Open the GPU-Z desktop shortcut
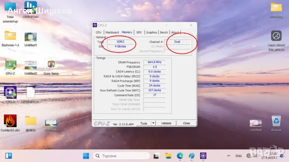 [10, 66]
